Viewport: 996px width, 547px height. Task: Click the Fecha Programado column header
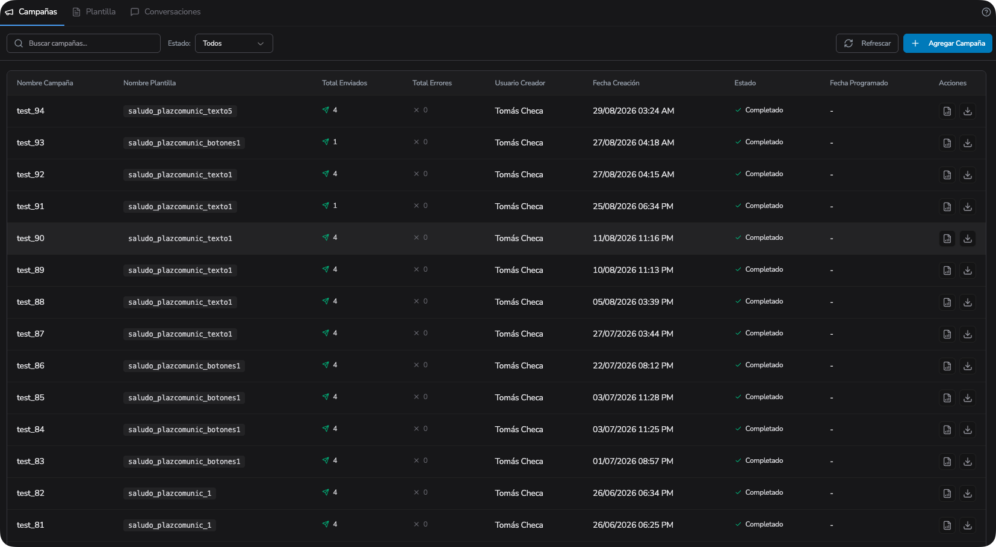click(x=859, y=83)
